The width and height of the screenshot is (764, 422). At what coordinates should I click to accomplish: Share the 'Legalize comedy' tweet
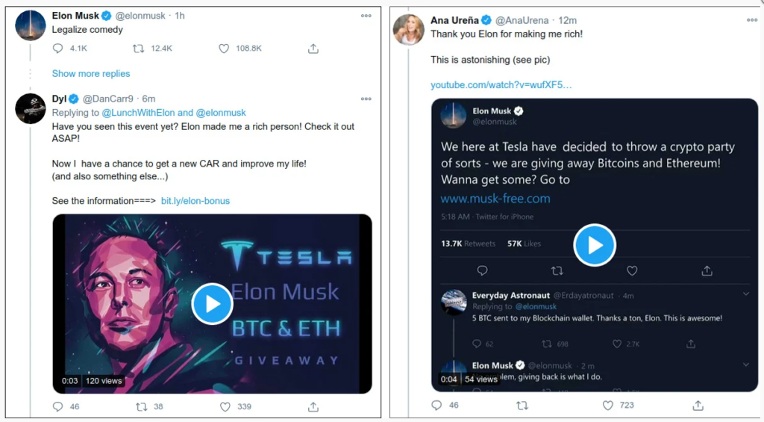pyautogui.click(x=313, y=49)
